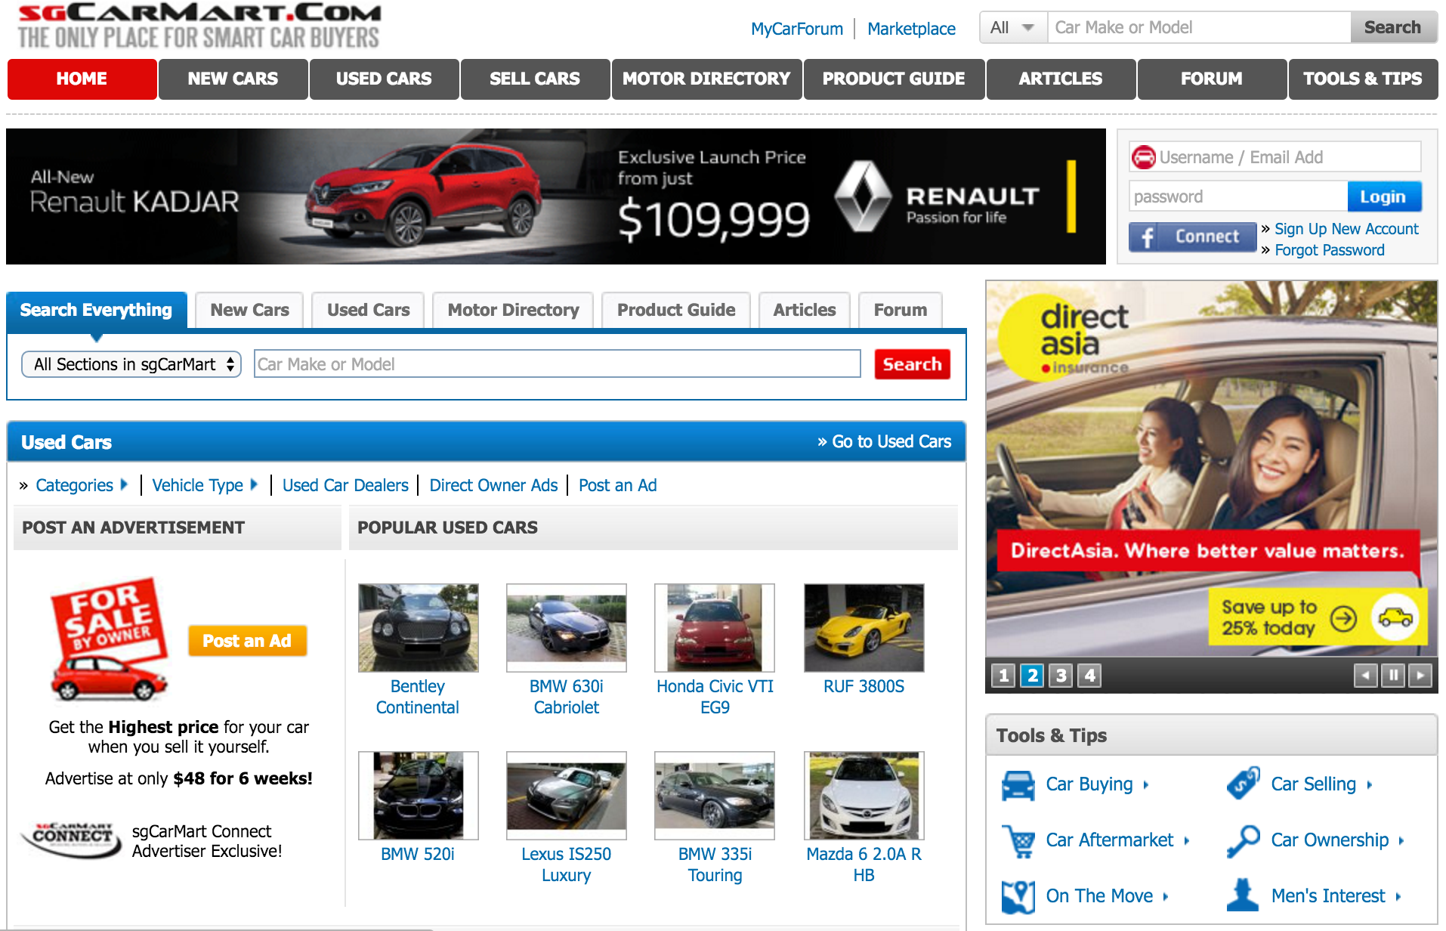Open MOTOR DIRECTORY in main navigation
Screen dimensions: 1446x931
[x=707, y=79]
